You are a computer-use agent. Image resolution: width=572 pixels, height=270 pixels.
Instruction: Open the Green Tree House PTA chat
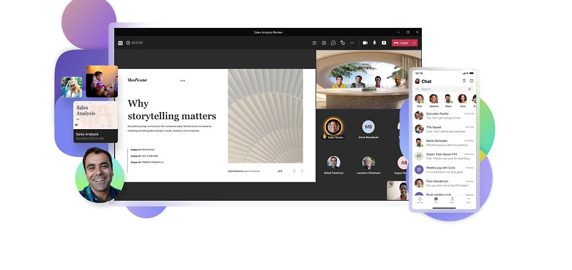(x=444, y=156)
